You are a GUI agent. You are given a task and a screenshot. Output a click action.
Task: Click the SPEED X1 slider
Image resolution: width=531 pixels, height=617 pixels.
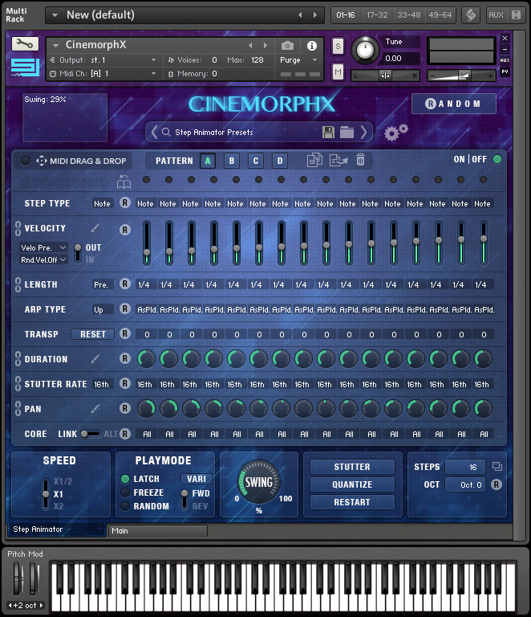[46, 494]
